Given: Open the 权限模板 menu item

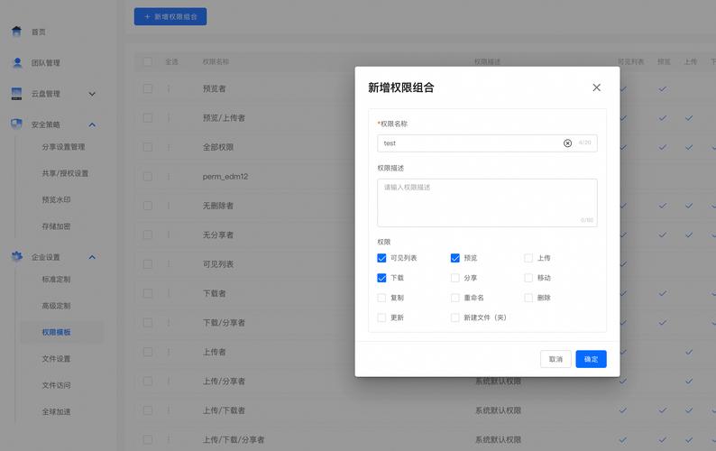Looking at the screenshot, I should click(x=56, y=332).
